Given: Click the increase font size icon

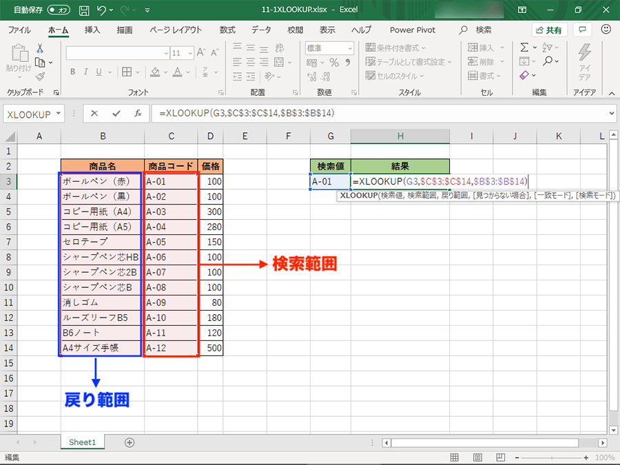Looking at the screenshot, I should 201,52.
